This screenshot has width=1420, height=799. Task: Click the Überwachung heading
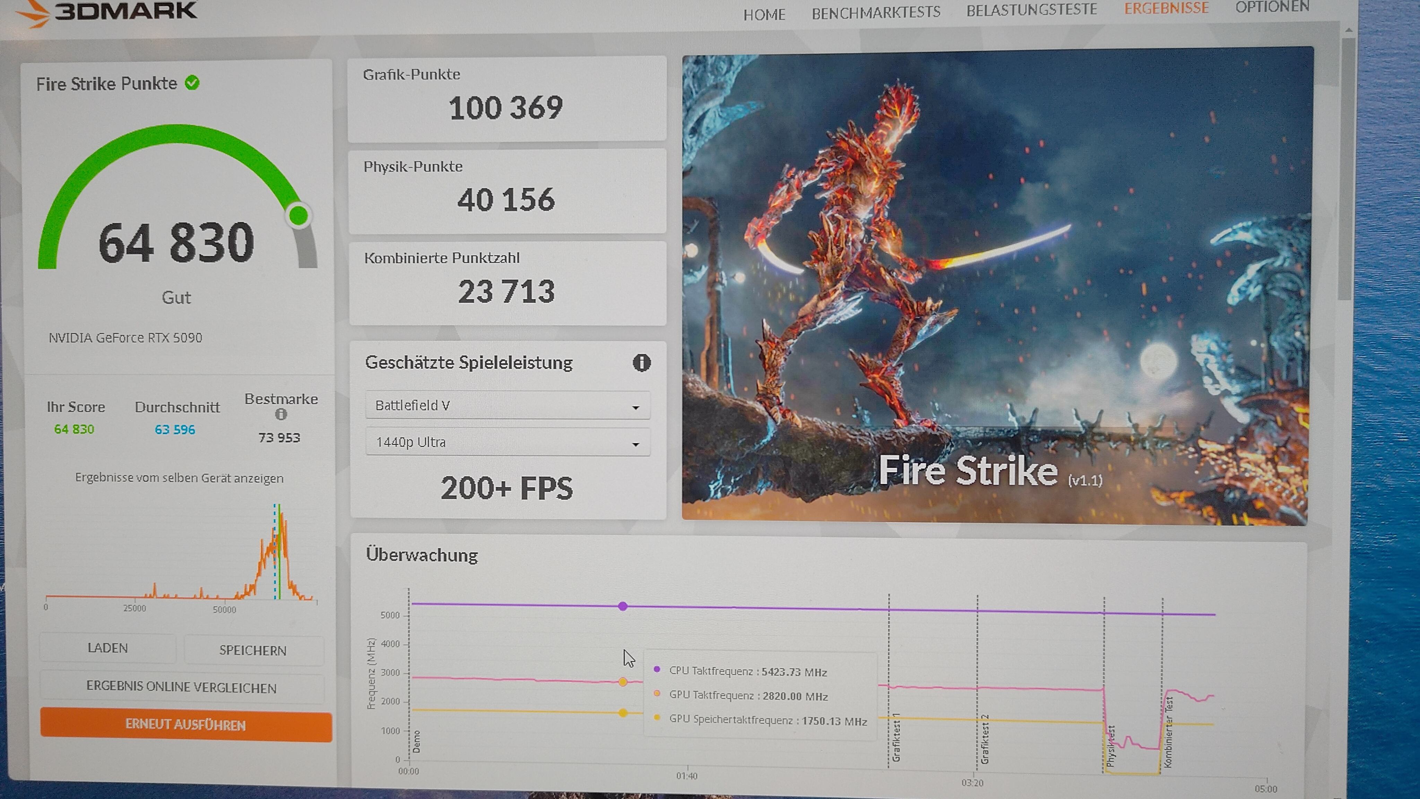click(x=422, y=555)
